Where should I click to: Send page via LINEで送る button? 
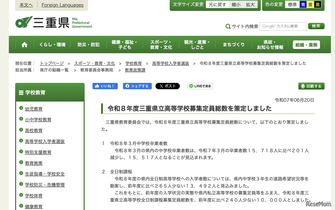point(200,86)
